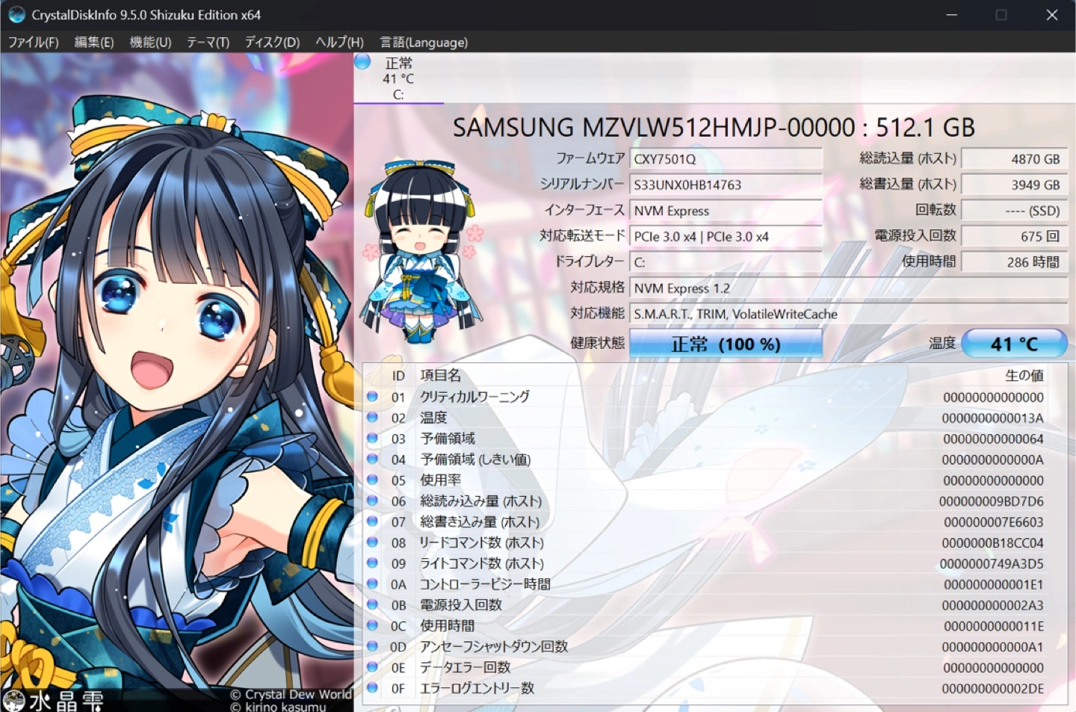Image resolution: width=1076 pixels, height=712 pixels.
Task: Select the クリティカルワーニング attribute name
Action: coord(475,397)
